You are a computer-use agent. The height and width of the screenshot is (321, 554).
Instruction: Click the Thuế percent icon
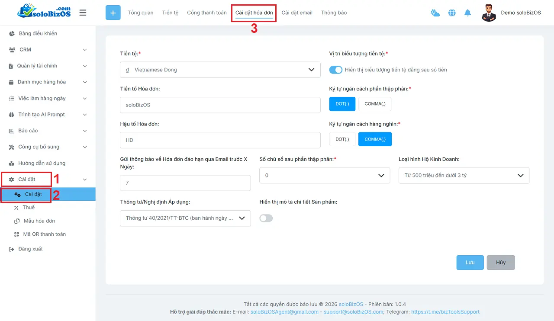16,208
